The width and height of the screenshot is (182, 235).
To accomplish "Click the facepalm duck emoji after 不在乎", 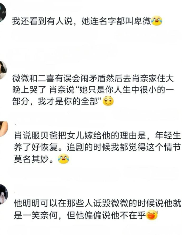I will [x=152, y=215].
